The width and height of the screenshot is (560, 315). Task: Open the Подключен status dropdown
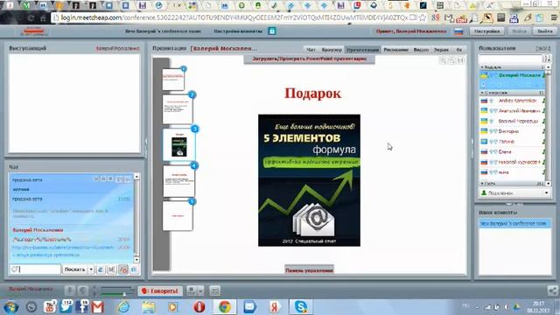click(514, 192)
